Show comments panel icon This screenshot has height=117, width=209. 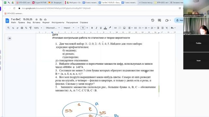point(159,20)
